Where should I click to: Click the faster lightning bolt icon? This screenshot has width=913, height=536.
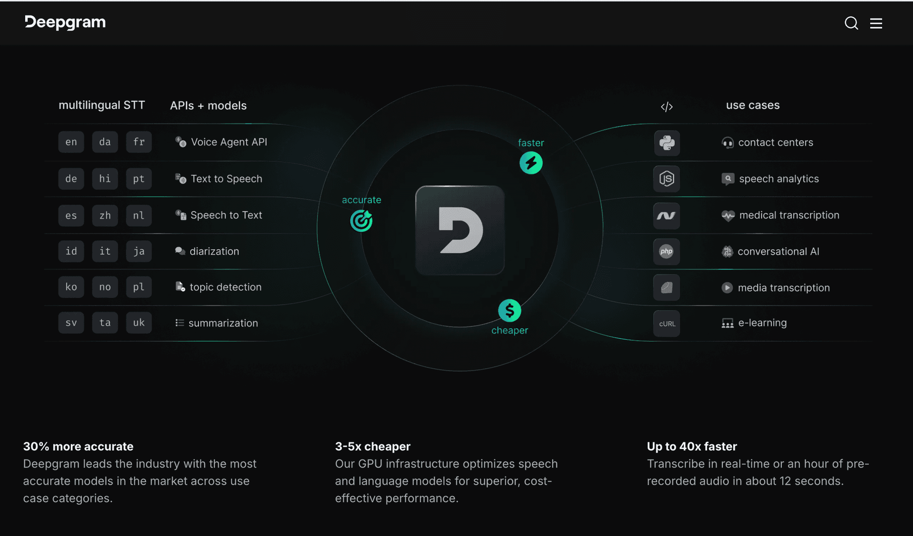531,163
